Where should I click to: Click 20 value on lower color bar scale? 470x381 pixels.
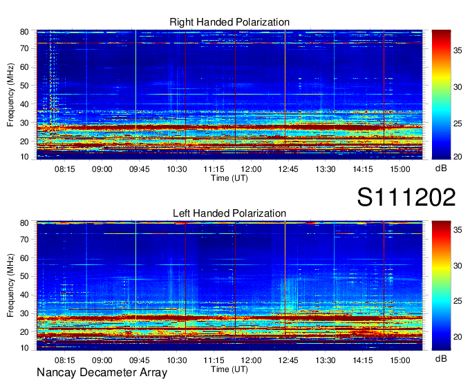click(458, 337)
